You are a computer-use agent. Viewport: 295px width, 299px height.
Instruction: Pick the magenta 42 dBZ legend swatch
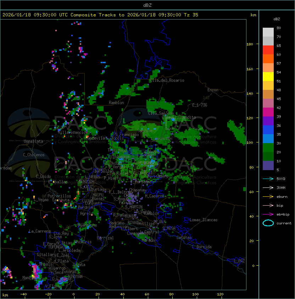click(x=268, y=112)
